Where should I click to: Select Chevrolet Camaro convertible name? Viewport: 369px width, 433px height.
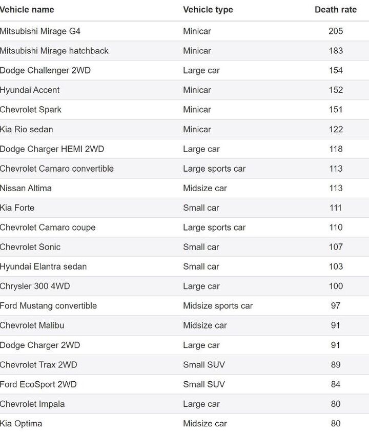(x=57, y=169)
